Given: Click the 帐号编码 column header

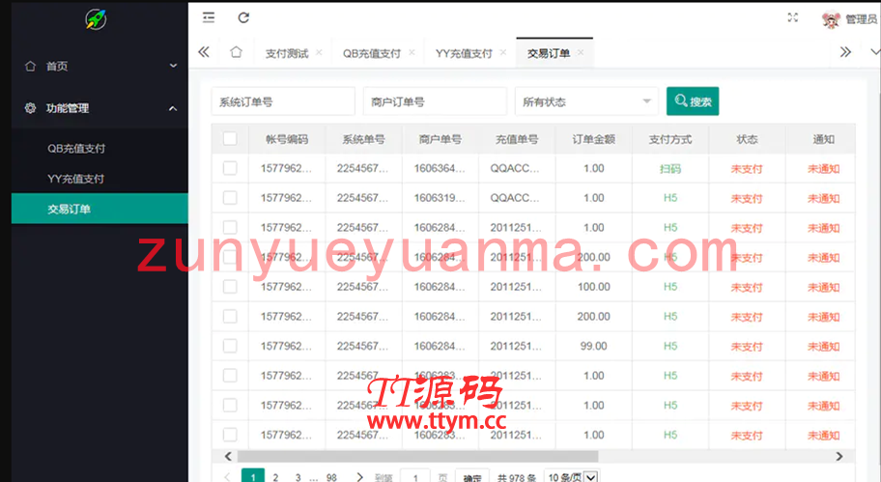Looking at the screenshot, I should tap(287, 139).
